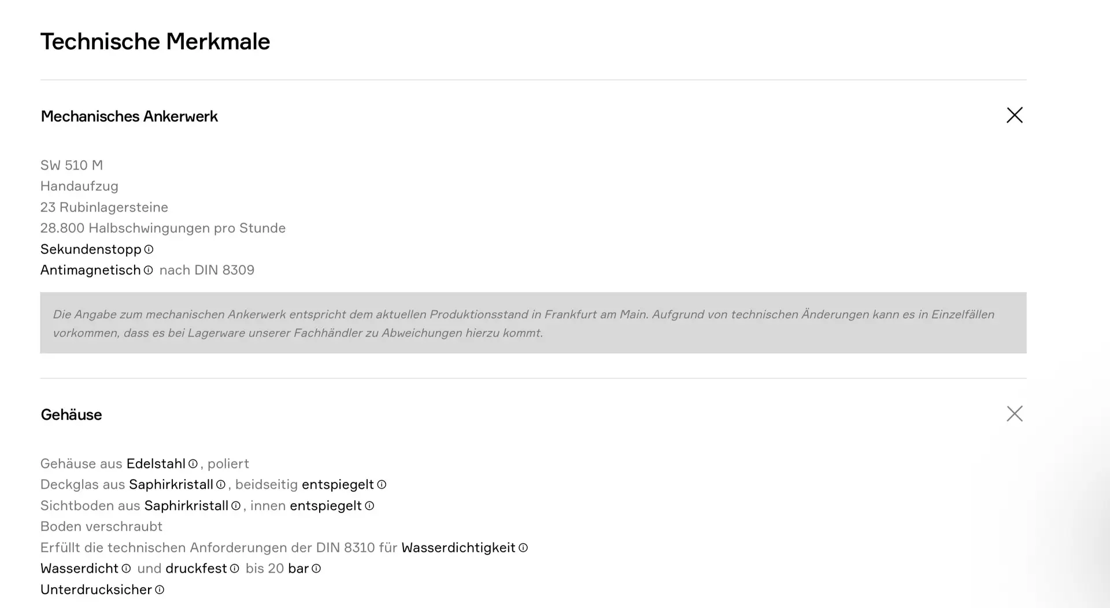Click info icon after Deckglas Saphirkristall
Screen dimensions: 1110x608
tap(220, 485)
